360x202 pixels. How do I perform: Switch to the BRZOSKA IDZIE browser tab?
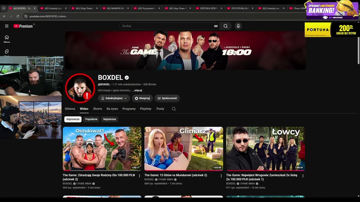coord(209,8)
